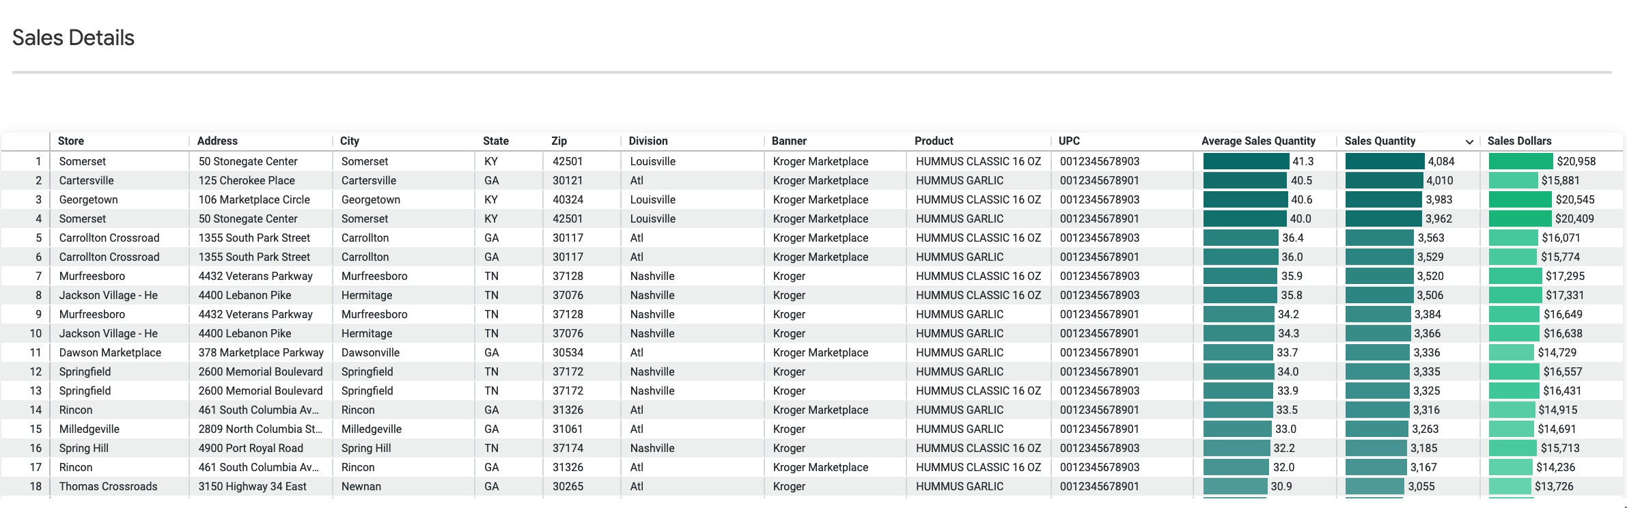Image resolution: width=1627 pixels, height=508 pixels.
Task: Click the $14,915 sales dollars value
Action: [1558, 410]
